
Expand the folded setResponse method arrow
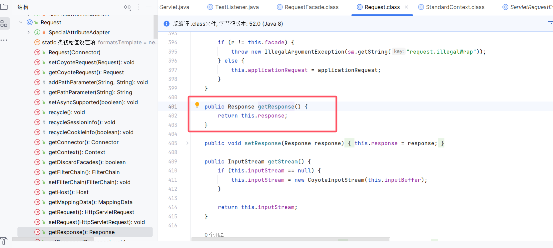click(188, 143)
